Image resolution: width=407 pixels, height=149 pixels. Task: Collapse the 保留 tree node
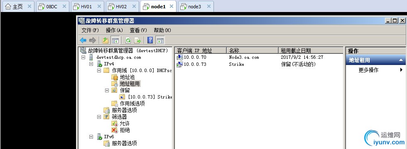107,90
